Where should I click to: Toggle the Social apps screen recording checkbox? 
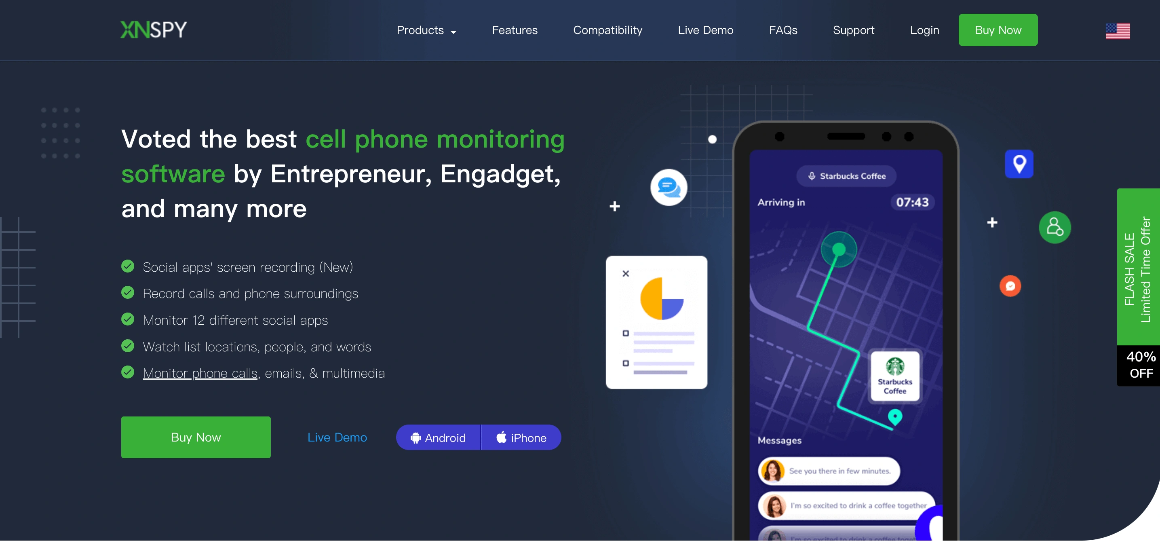click(x=128, y=266)
